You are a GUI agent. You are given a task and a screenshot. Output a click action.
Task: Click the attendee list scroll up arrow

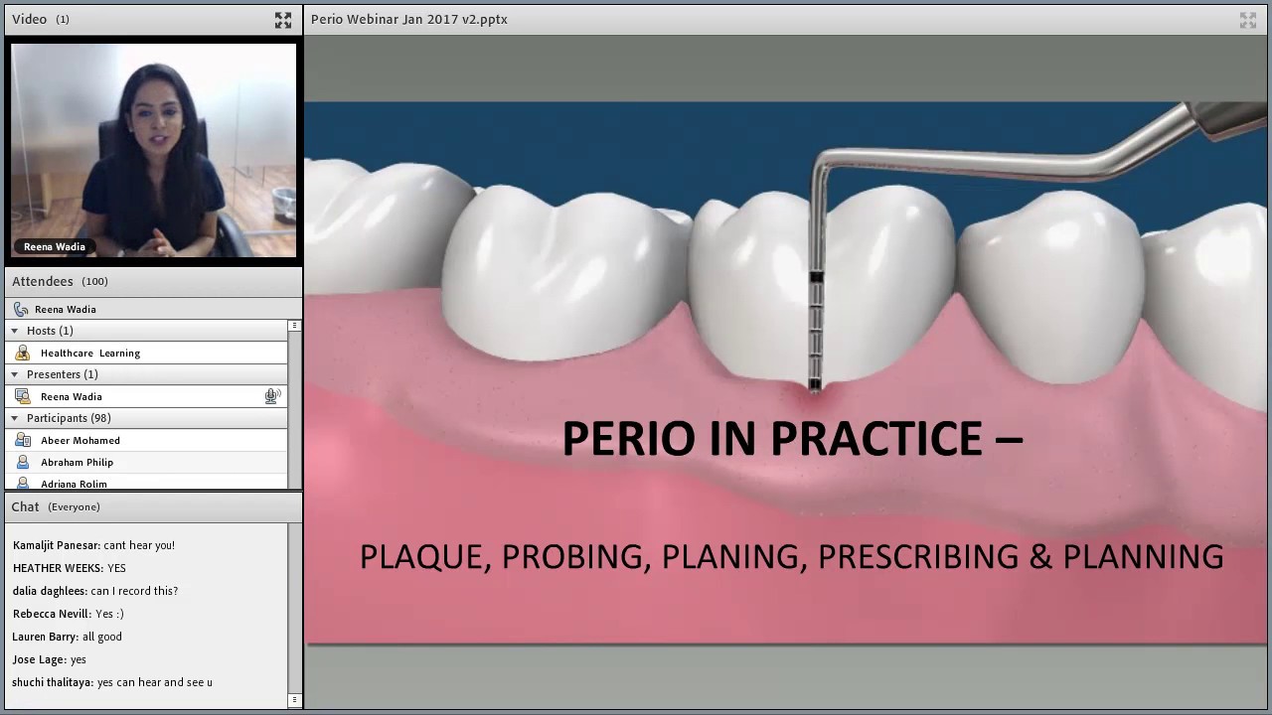[x=294, y=326]
